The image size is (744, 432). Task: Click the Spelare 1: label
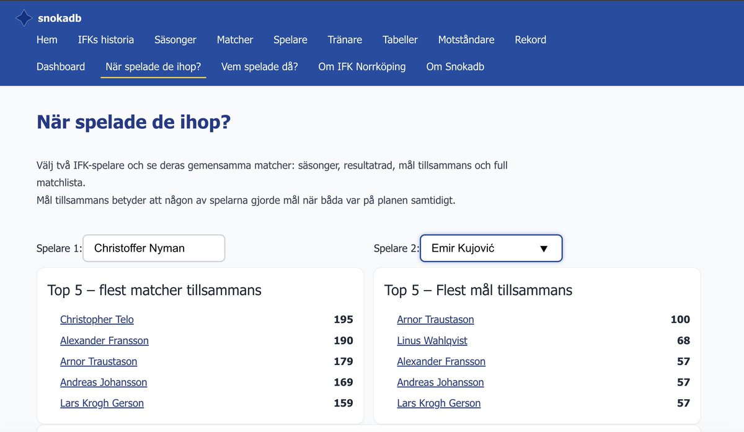[59, 249]
